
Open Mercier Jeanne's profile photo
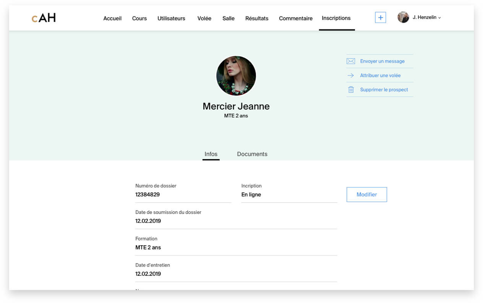(x=236, y=76)
